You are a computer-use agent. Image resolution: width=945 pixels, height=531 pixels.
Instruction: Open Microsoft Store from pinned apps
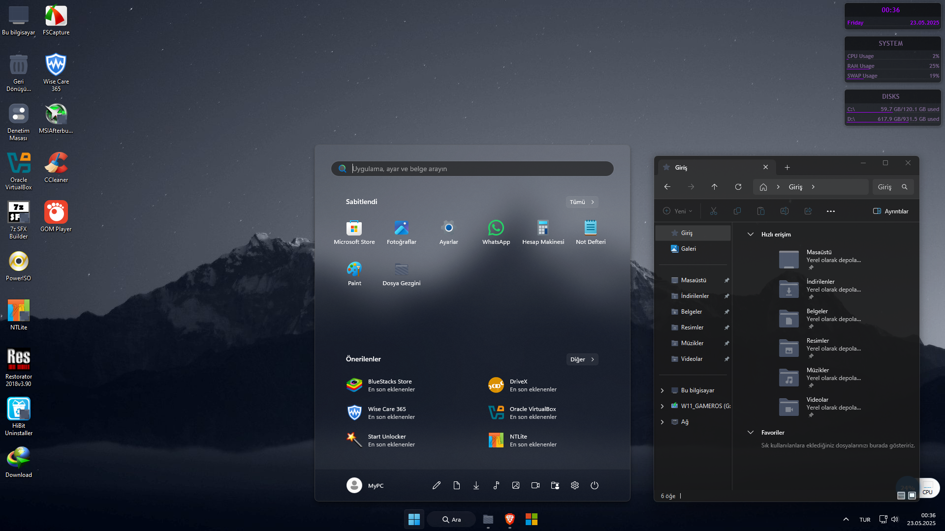[x=354, y=233]
